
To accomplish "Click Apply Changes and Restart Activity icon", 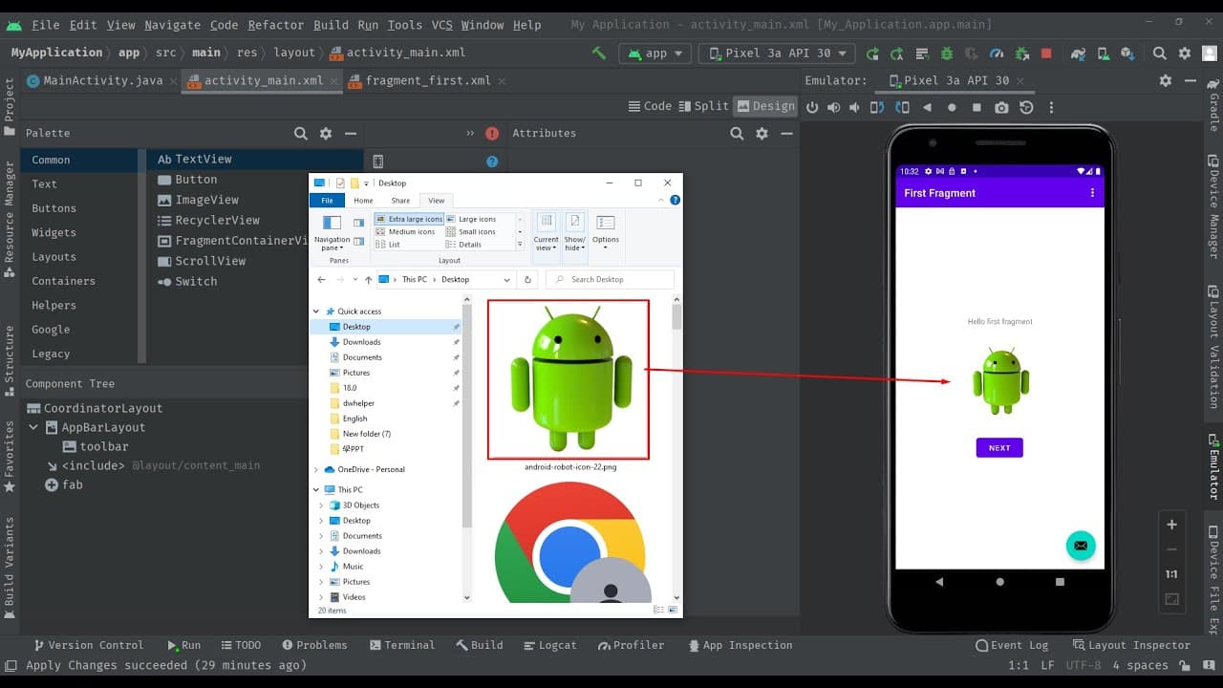I will coord(897,54).
